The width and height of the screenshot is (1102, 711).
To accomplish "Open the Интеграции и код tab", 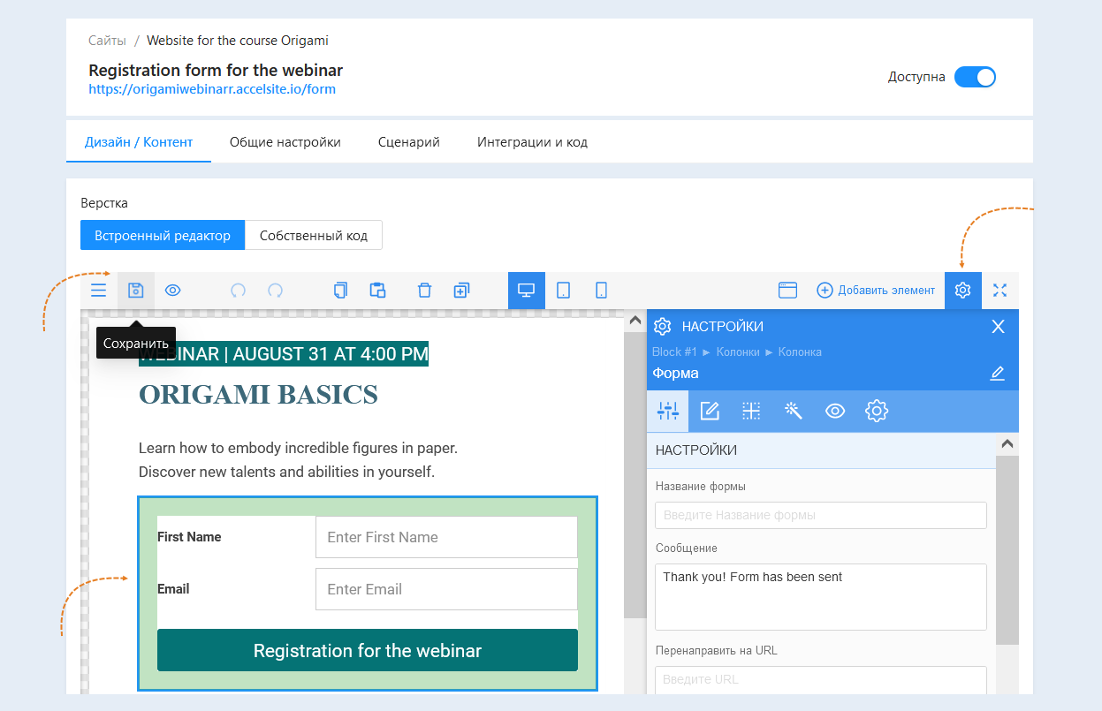I will click(532, 142).
